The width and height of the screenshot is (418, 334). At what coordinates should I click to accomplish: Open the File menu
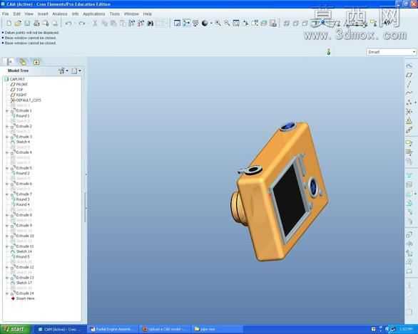pyautogui.click(x=5, y=14)
